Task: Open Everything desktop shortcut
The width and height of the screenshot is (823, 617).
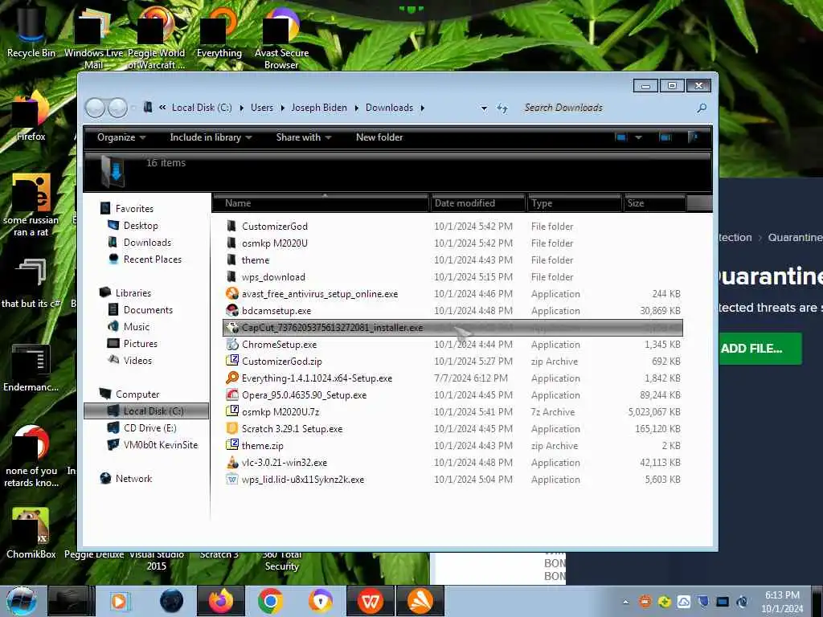Action: (219, 34)
